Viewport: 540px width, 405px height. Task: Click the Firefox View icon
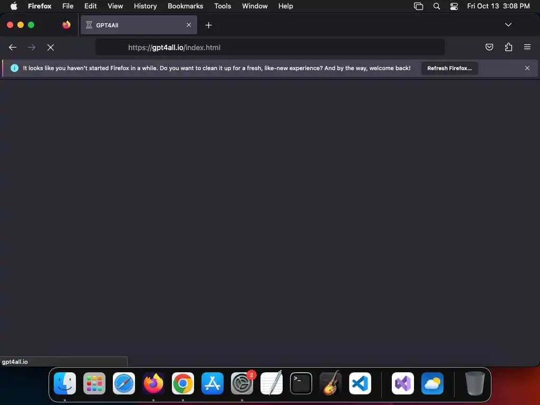[x=66, y=25]
